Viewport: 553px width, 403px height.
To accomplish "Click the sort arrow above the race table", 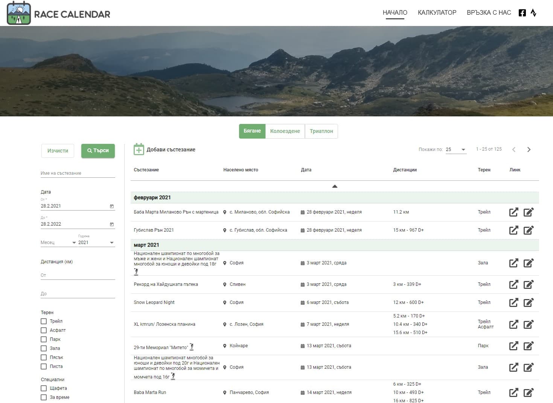I will click(334, 186).
